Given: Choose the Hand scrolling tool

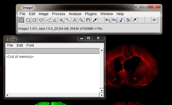Looking at the screenshot, I should click(x=88, y=20).
